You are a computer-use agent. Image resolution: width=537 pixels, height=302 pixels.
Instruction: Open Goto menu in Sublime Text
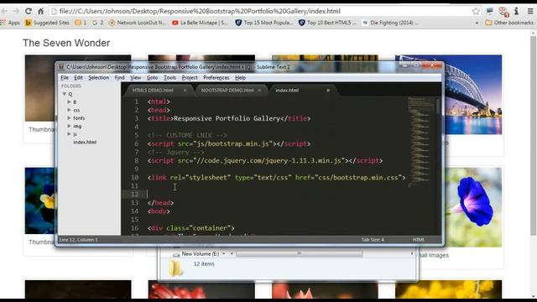point(152,78)
